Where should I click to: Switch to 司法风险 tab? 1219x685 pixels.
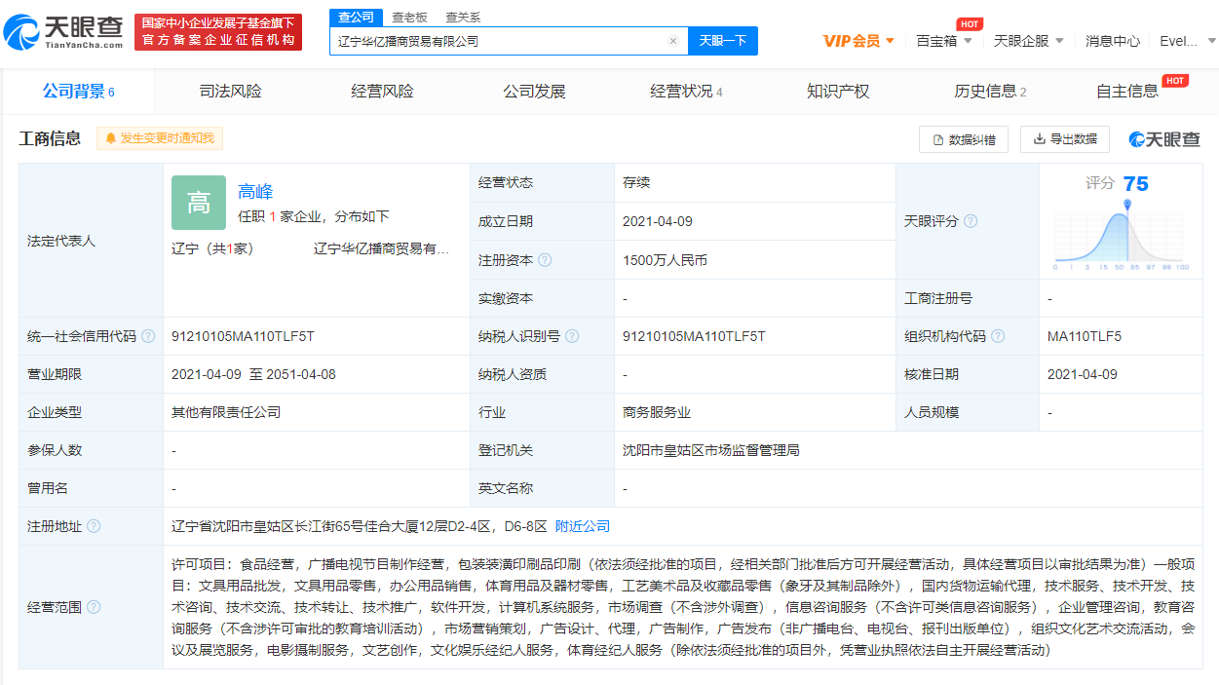231,92
